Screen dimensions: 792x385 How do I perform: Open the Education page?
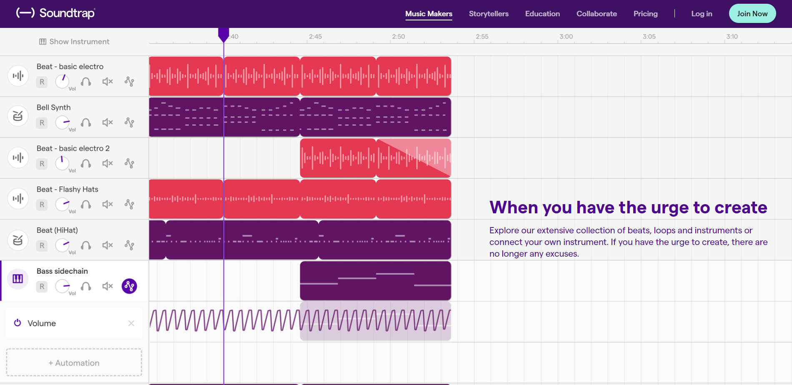click(542, 13)
